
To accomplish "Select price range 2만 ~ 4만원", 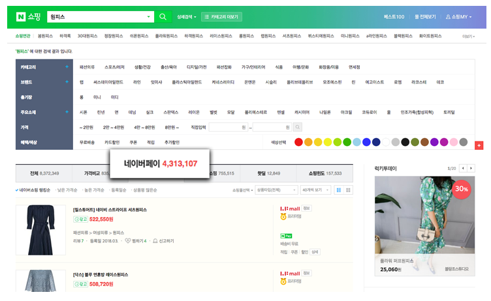I will tap(114, 127).
